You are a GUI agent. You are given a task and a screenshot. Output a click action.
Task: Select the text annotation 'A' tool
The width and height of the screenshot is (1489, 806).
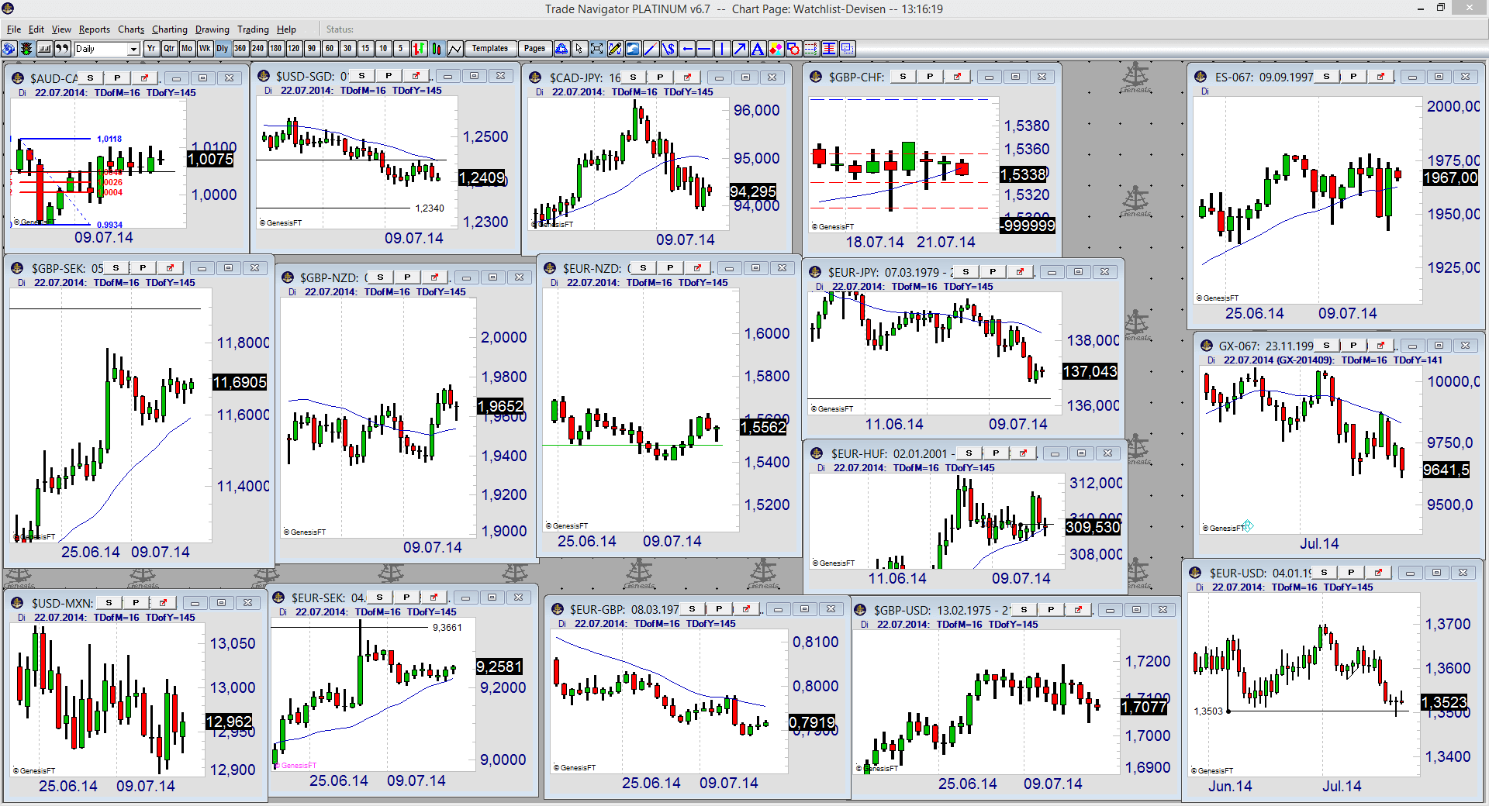(758, 49)
